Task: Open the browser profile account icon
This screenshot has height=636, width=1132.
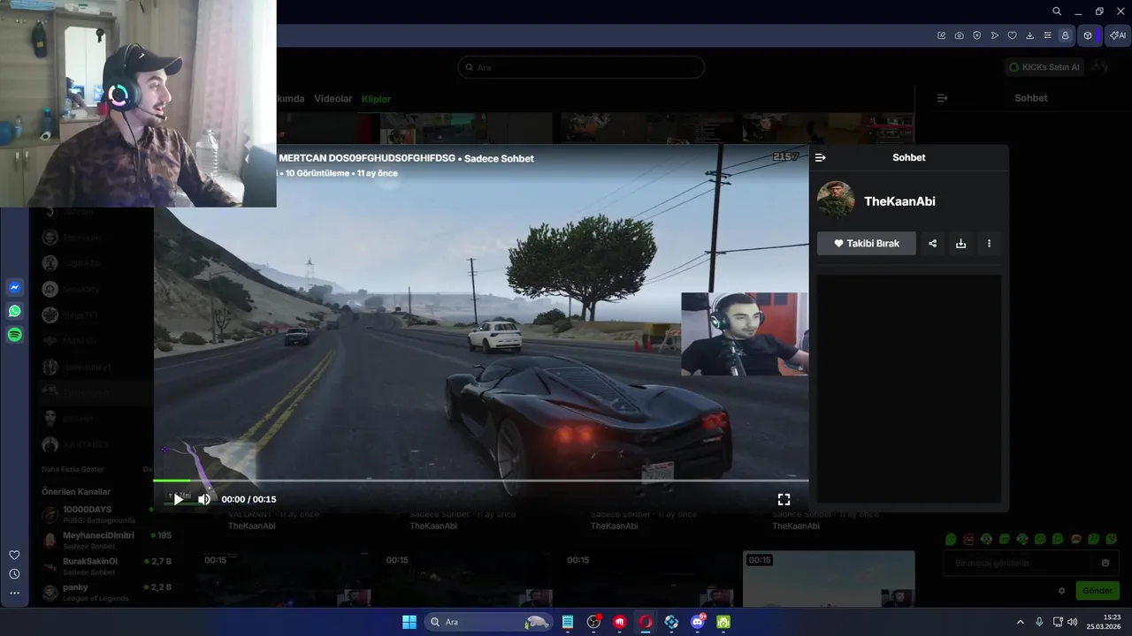Action: point(1065,35)
